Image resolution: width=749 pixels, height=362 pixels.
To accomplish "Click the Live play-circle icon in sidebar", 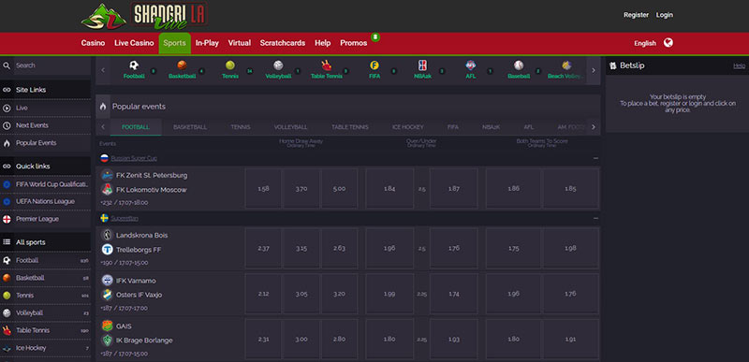I will [7, 108].
